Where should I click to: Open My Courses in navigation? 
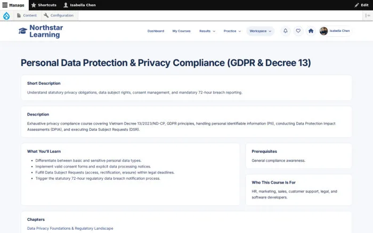click(181, 31)
